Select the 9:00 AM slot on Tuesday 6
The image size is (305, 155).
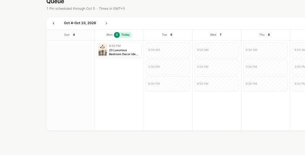click(x=168, y=50)
